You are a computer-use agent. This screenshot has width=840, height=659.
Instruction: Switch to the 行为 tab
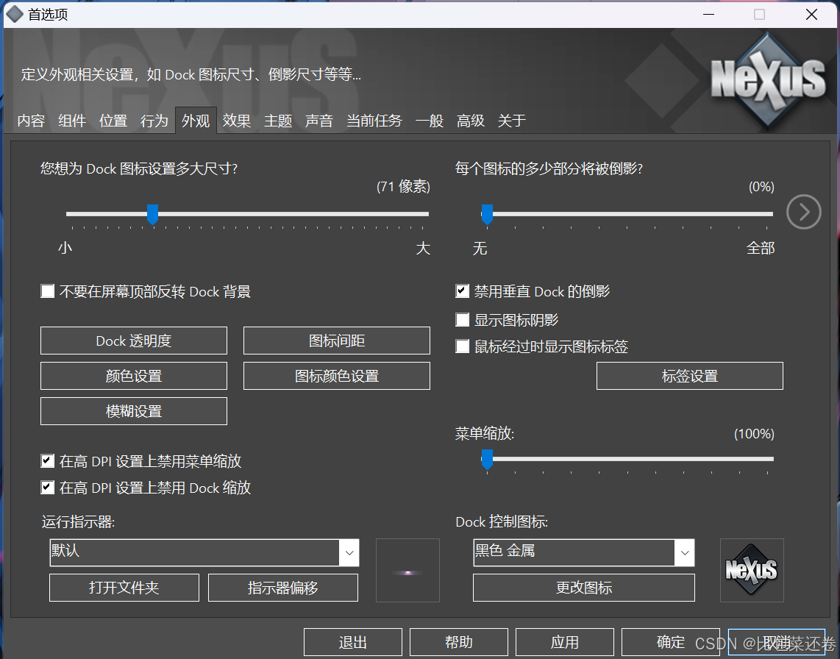154,121
